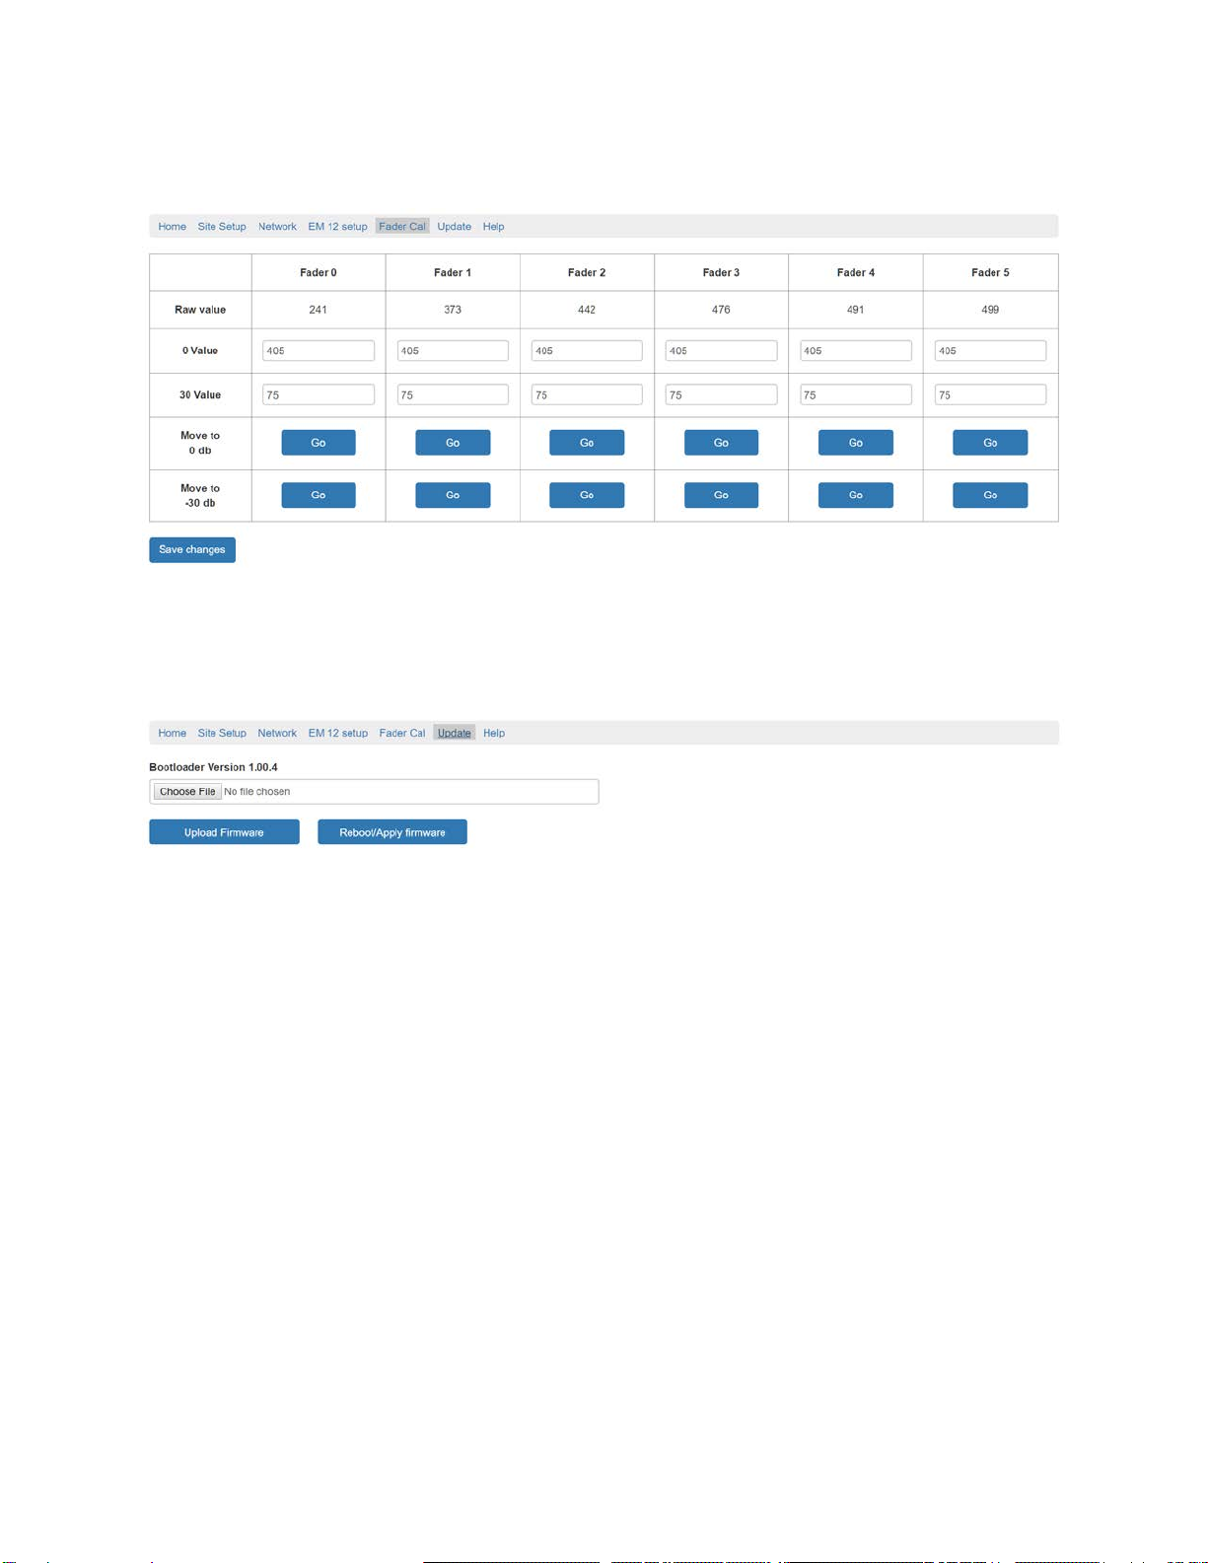
Task: Click the Fader 1 30-value input field
Action: 453,394
